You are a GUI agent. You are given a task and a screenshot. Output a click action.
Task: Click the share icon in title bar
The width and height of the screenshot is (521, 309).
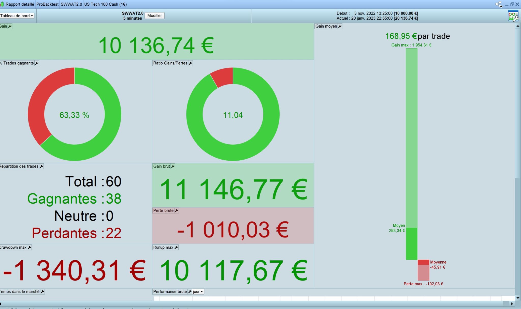coord(499,4)
